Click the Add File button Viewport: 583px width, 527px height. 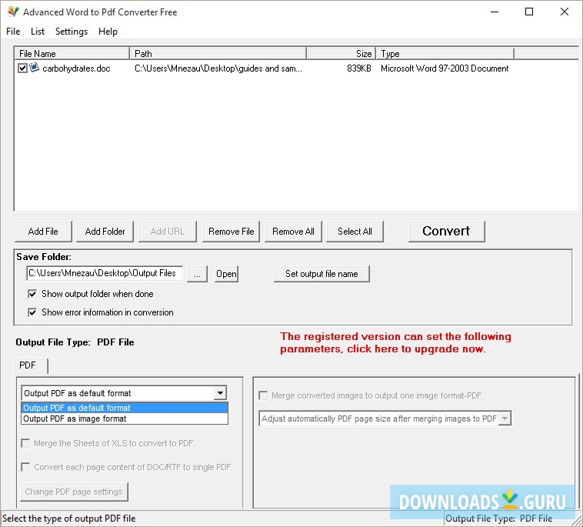[x=43, y=232]
